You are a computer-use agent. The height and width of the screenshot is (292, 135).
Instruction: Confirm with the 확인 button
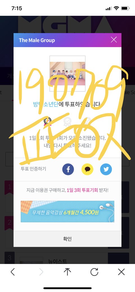click(67, 239)
